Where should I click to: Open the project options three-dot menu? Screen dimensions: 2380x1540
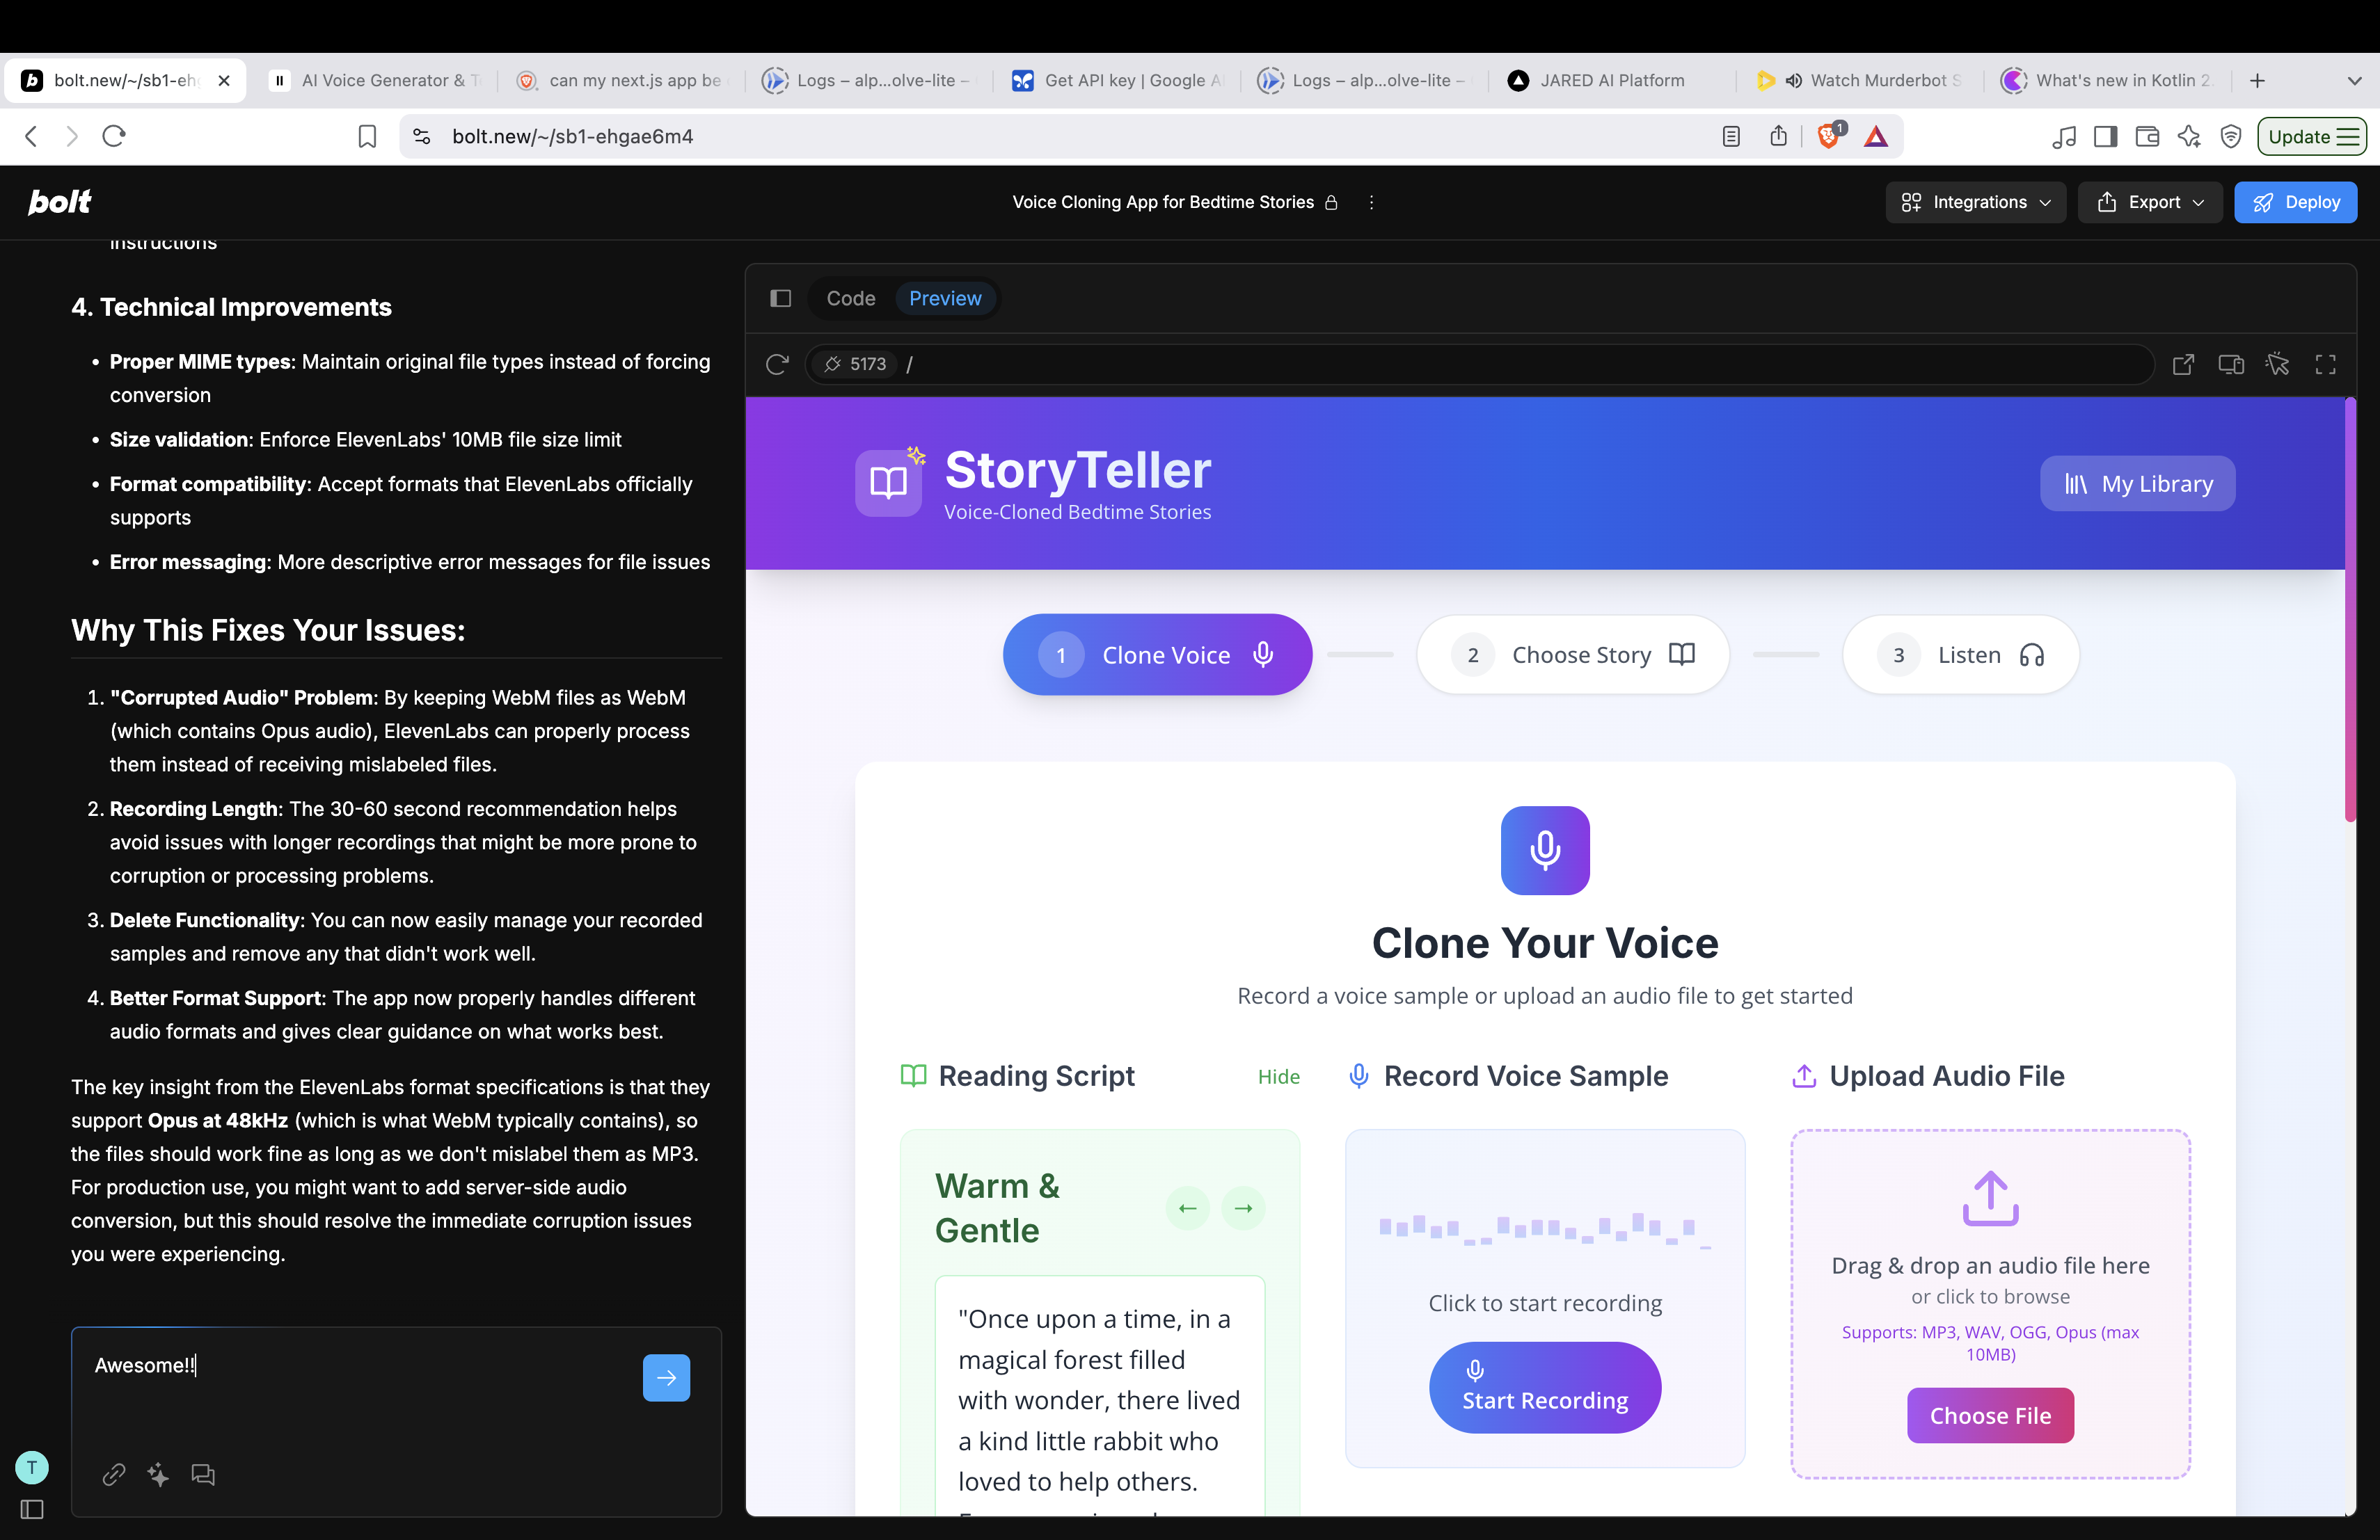click(1371, 202)
